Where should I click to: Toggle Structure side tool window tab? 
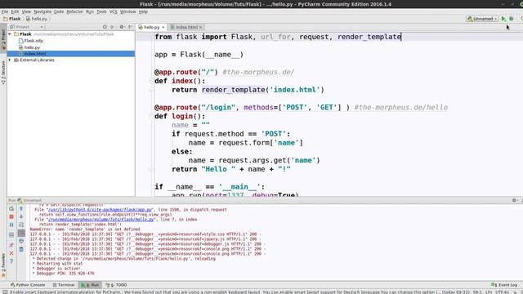pos(3,72)
